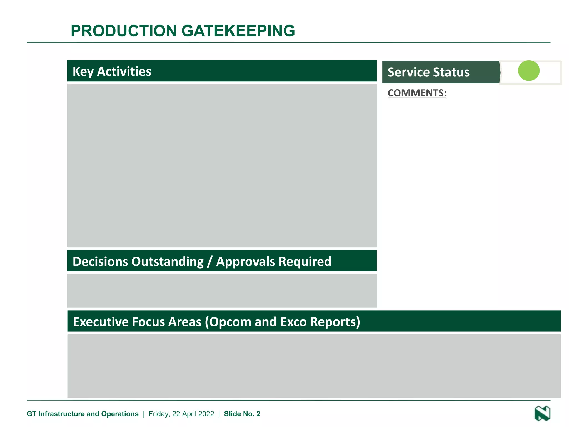Click inside the Key Activities gray box
Image resolution: width=569 pixels, height=427 pixels.
point(222,165)
